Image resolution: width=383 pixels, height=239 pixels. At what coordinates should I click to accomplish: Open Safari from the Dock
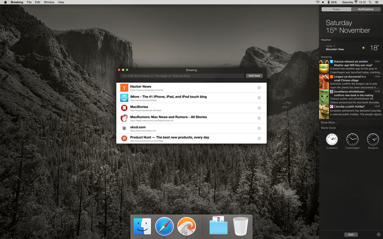pyautogui.click(x=164, y=226)
